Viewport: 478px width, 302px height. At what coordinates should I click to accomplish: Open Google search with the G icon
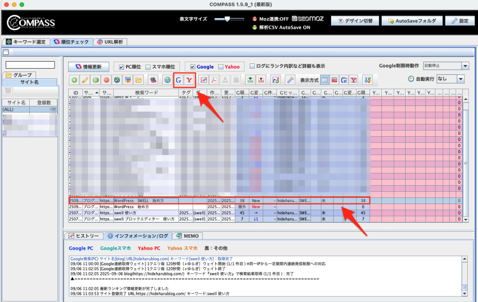pos(179,80)
